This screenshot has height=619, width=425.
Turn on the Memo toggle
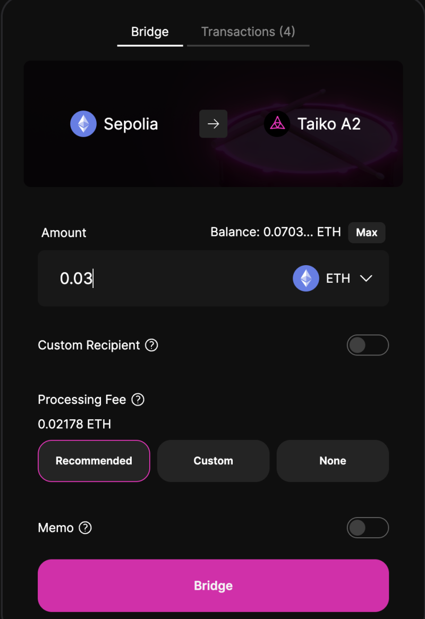[368, 528]
